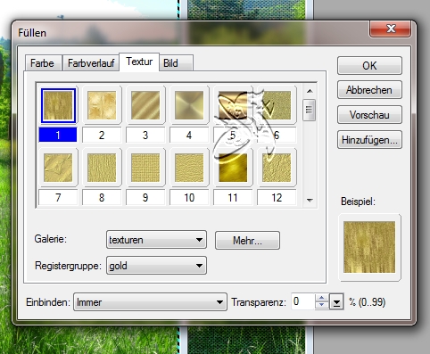Click texture list scroll up arrow
The width and height of the screenshot is (430, 354).
click(310, 91)
